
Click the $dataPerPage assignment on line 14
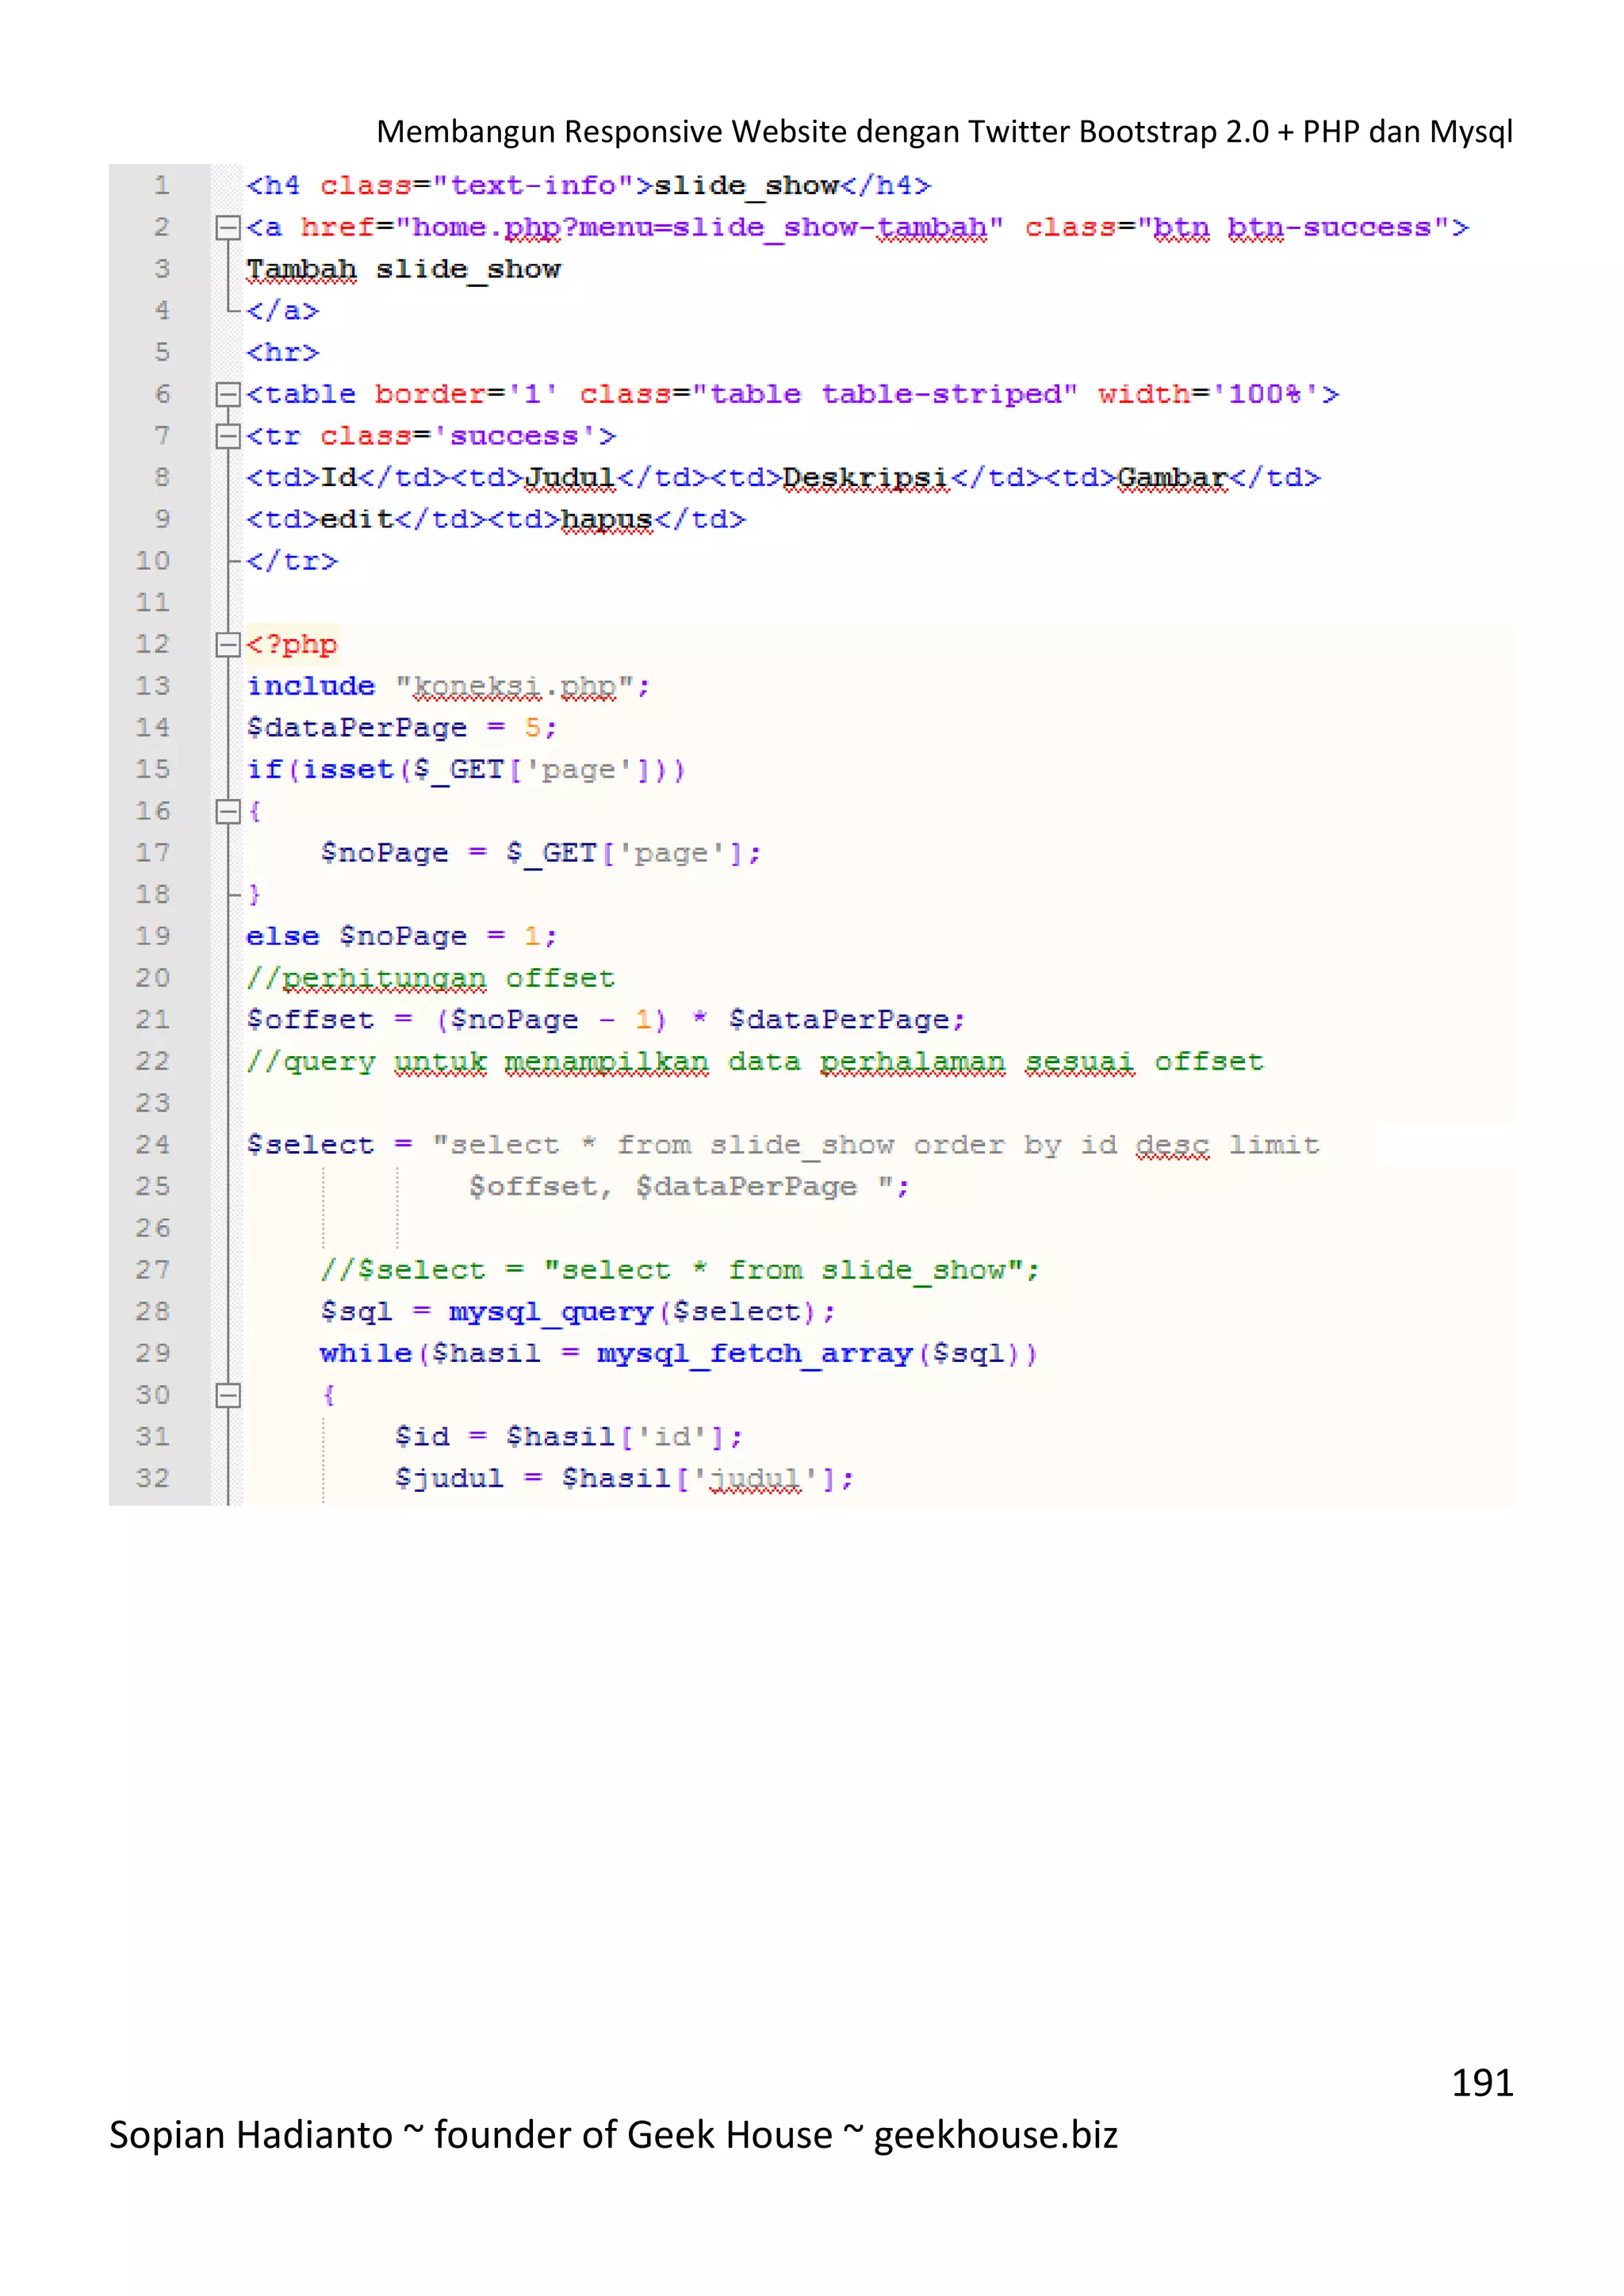402,728
